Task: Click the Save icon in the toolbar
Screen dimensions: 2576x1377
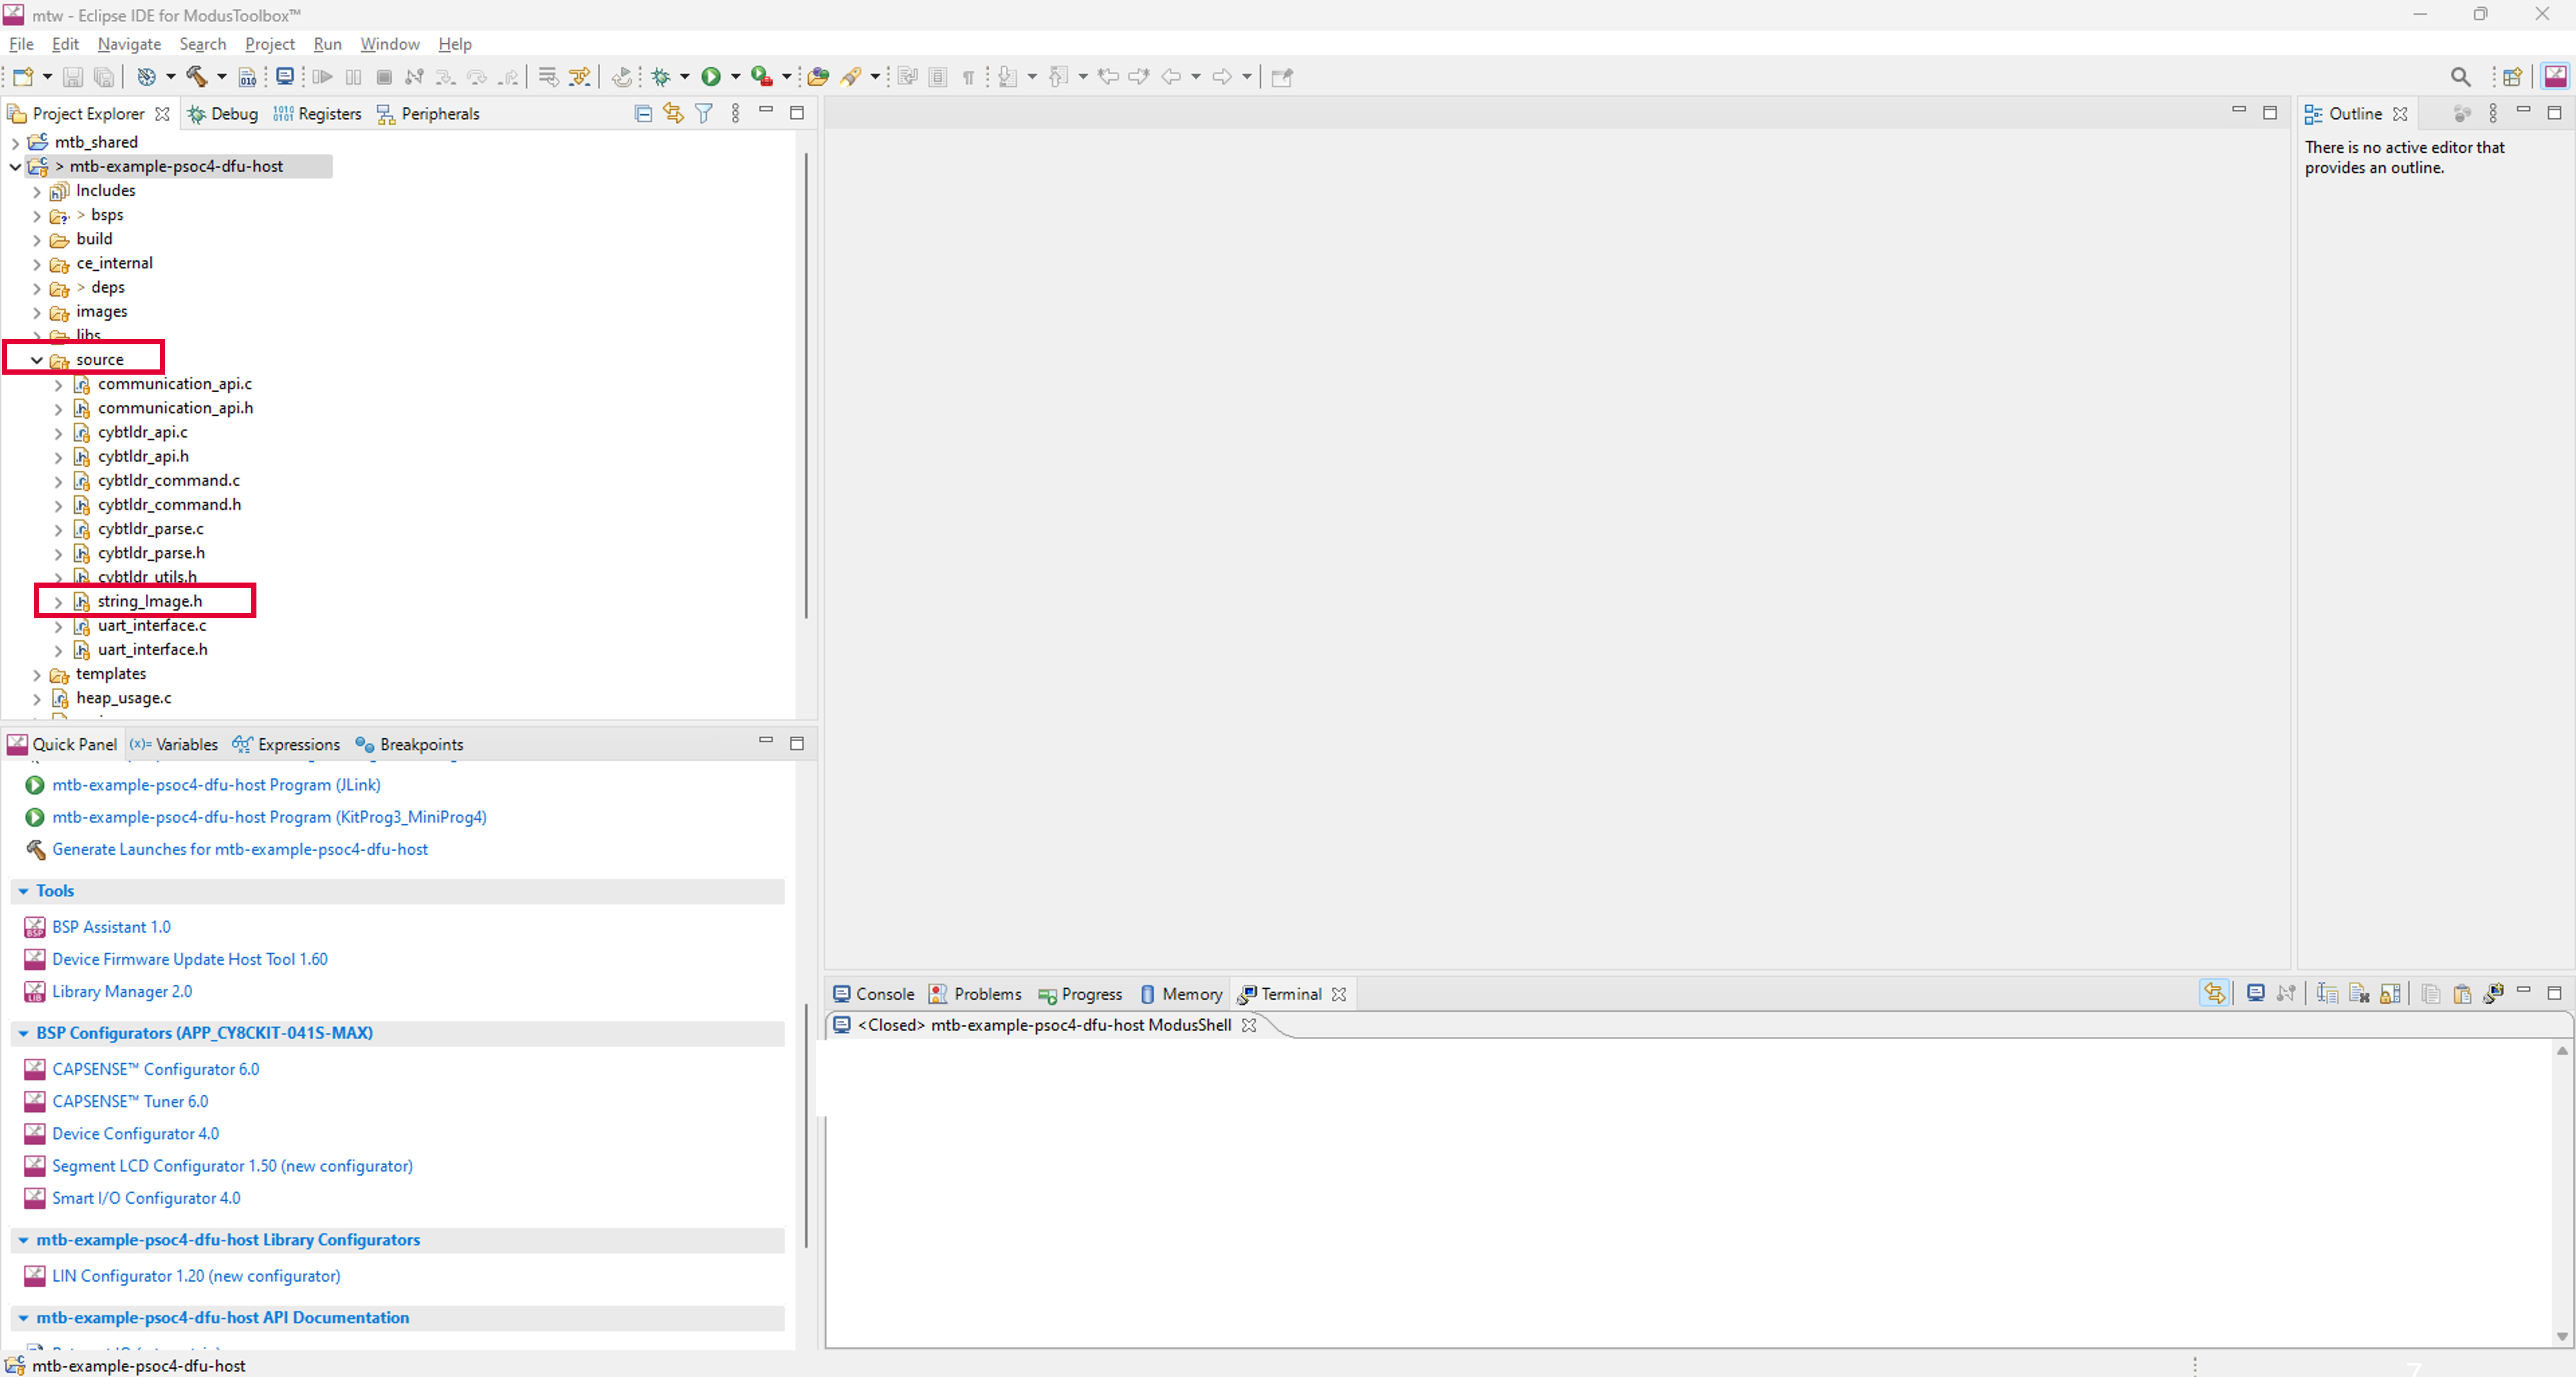Action: 72,77
